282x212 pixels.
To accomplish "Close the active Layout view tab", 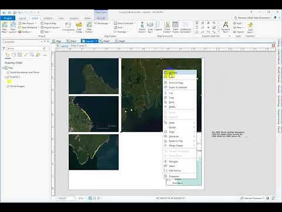I will pyautogui.click(x=96, y=41).
